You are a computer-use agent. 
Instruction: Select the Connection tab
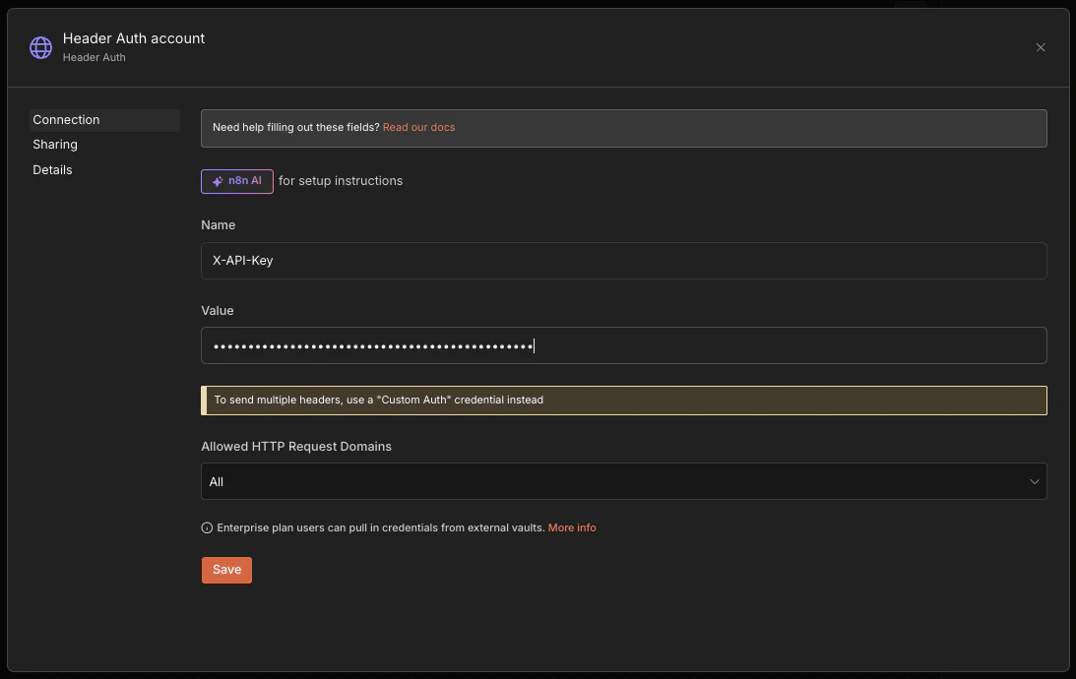[66, 119]
